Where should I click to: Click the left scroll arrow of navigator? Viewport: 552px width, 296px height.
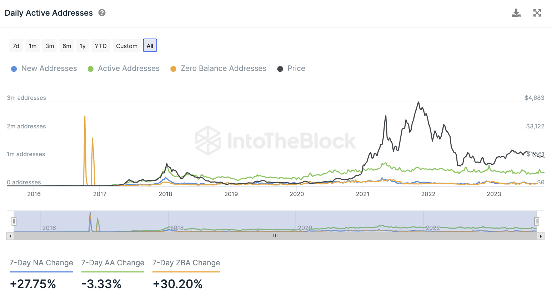(10, 236)
